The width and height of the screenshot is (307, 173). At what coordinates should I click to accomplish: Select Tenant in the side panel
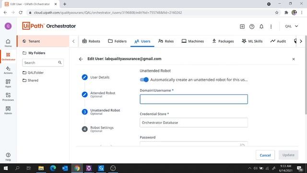click(43, 41)
